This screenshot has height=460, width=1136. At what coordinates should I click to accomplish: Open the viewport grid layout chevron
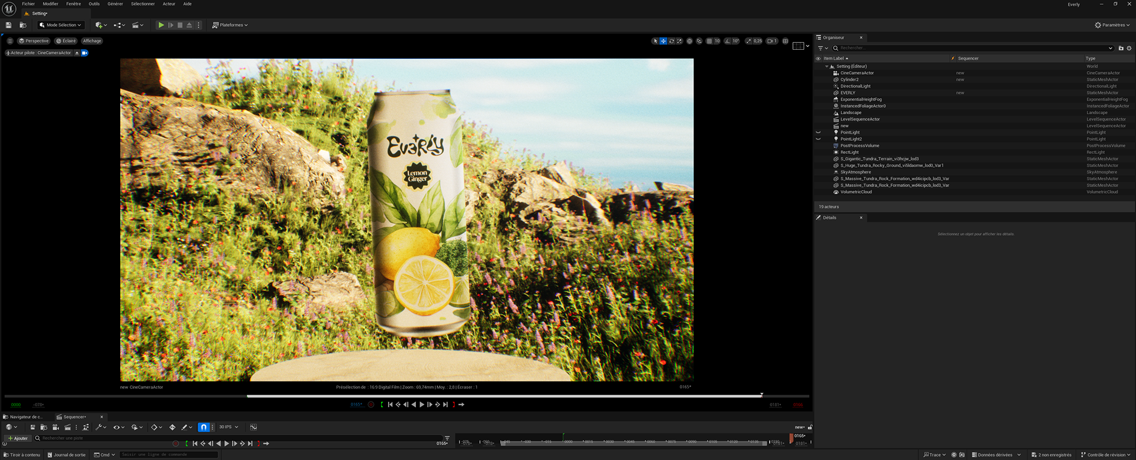(808, 46)
